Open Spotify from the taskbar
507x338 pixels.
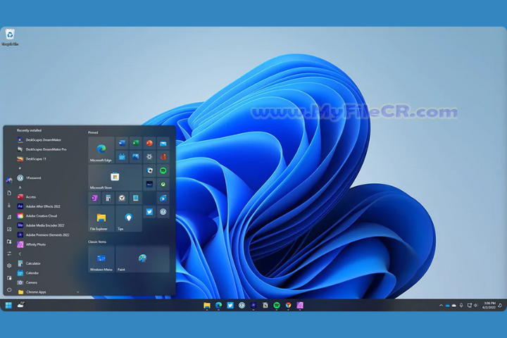(x=277, y=305)
